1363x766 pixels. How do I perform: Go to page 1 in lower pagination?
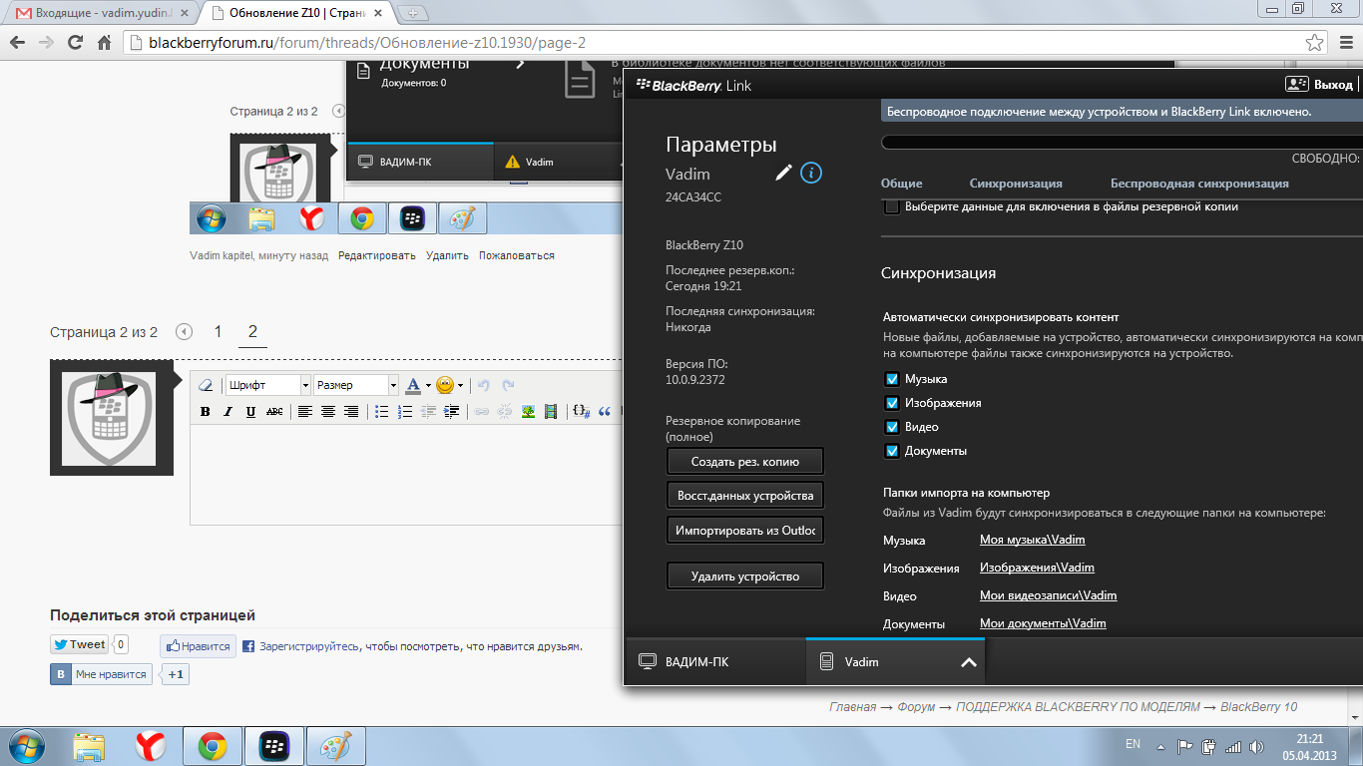coord(218,332)
